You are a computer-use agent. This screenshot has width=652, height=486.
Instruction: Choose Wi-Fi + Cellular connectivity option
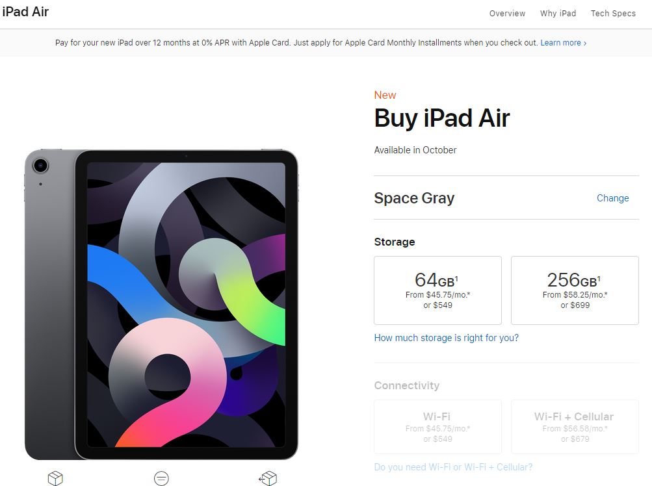pyautogui.click(x=575, y=426)
